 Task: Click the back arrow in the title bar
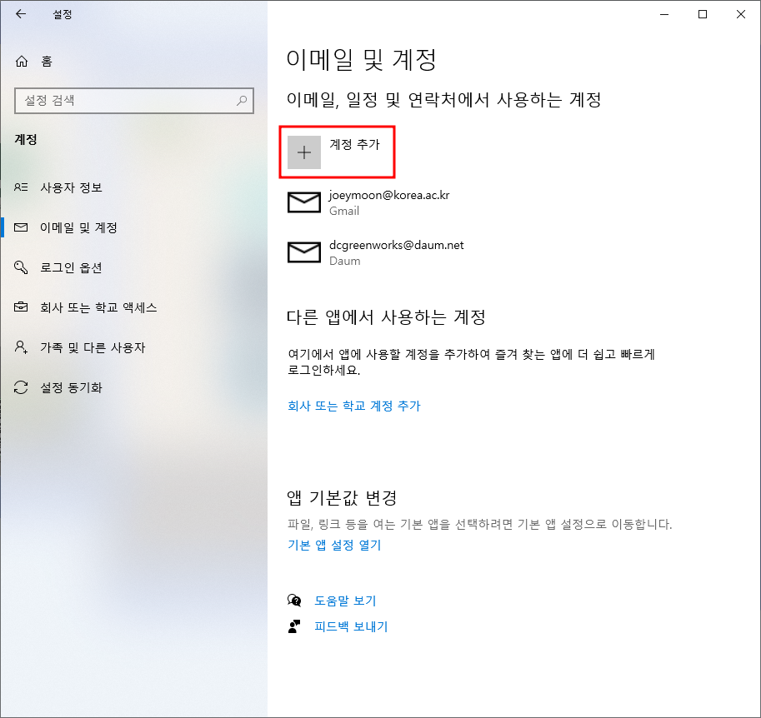coord(20,14)
